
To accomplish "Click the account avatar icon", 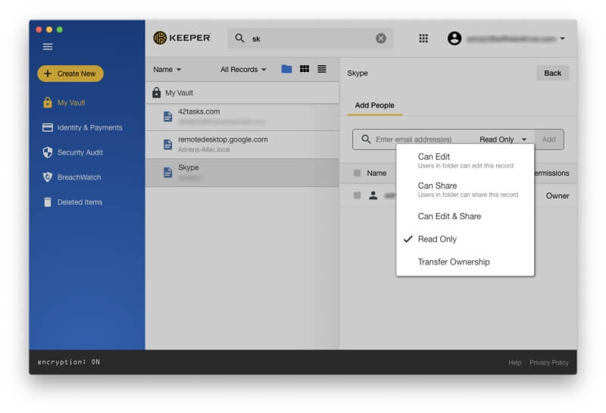I will 454,39.
